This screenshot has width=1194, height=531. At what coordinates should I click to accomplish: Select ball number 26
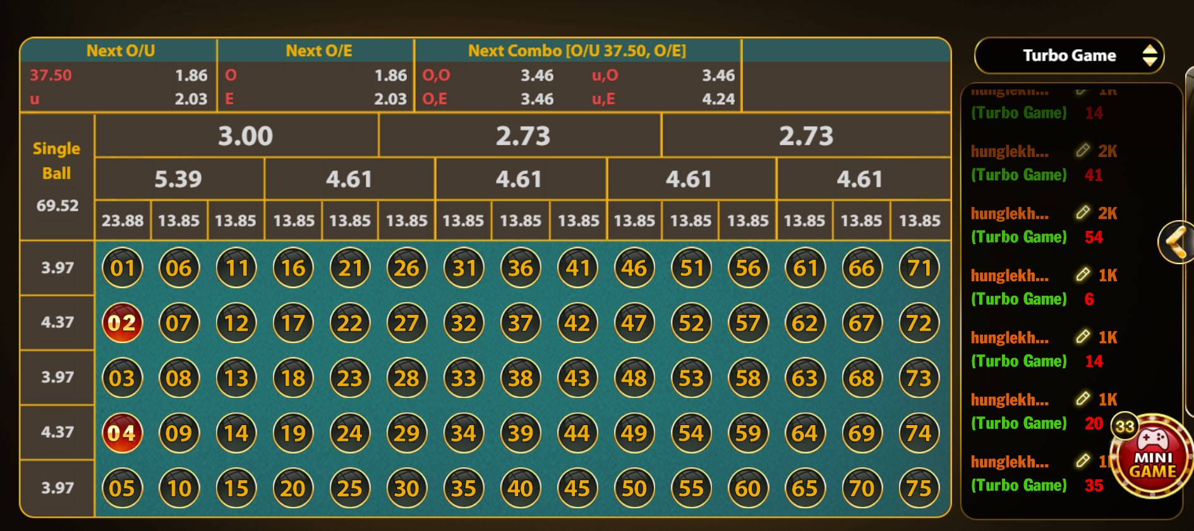(407, 268)
